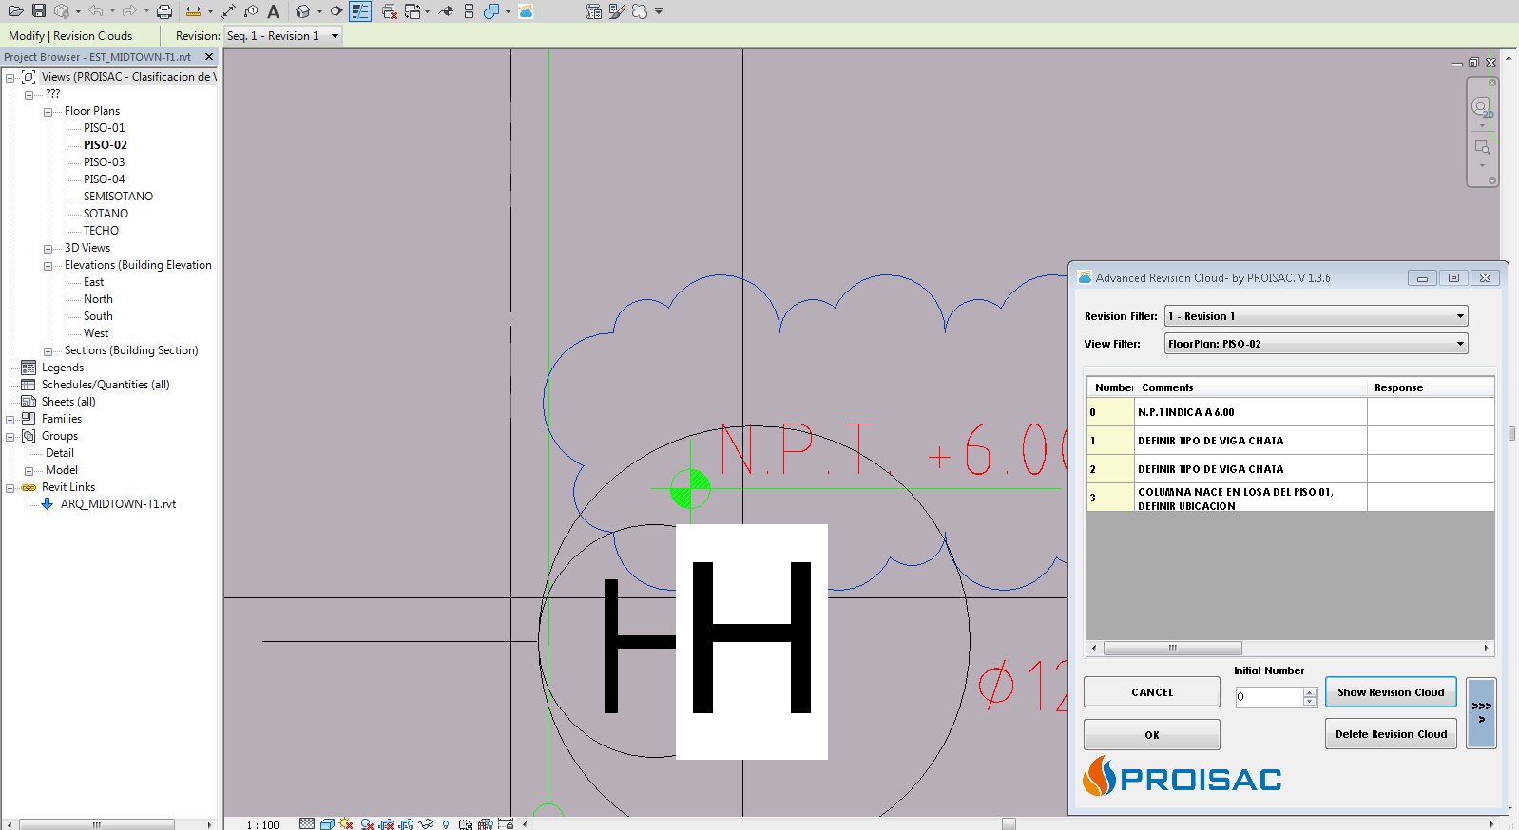The image size is (1519, 830).
Task: Open the Default 3D View icon
Action: (302, 11)
